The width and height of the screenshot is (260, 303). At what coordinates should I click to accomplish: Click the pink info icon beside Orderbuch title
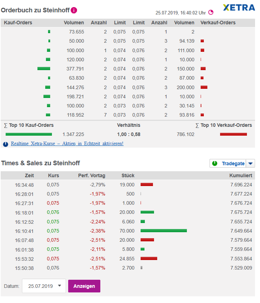click(74, 10)
